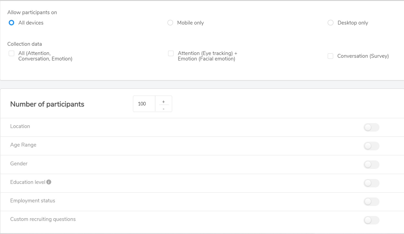Click the info icon beside Education level
The height and width of the screenshot is (234, 404).
click(49, 182)
